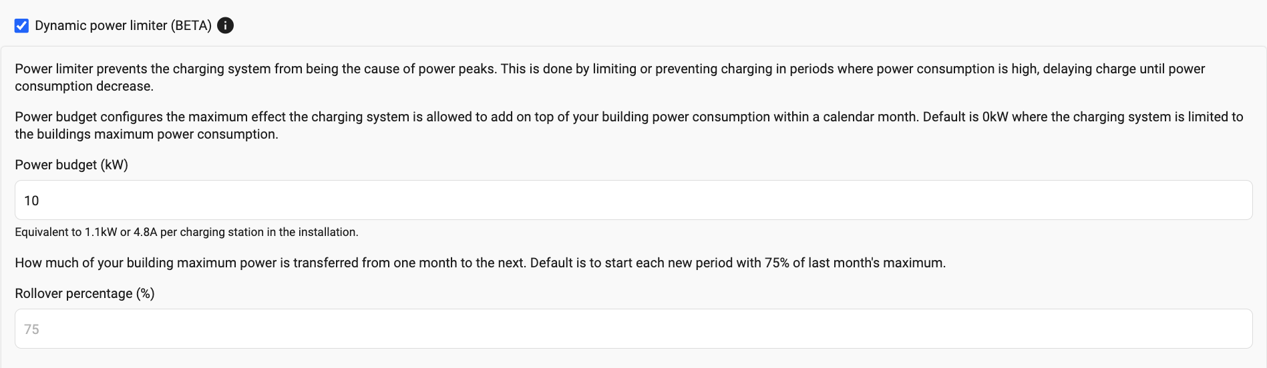The image size is (1267, 368).
Task: Click the value 10 in Power budget
Action: pyautogui.click(x=31, y=201)
